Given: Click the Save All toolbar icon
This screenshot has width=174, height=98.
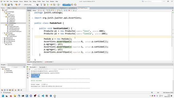Looking at the screenshot, I should [x=12, y=5].
